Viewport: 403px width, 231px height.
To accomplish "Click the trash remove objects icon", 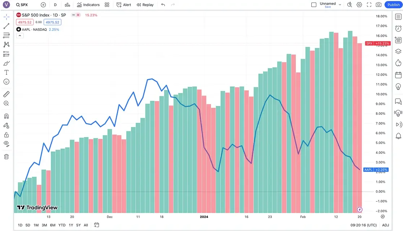I will click(6, 157).
